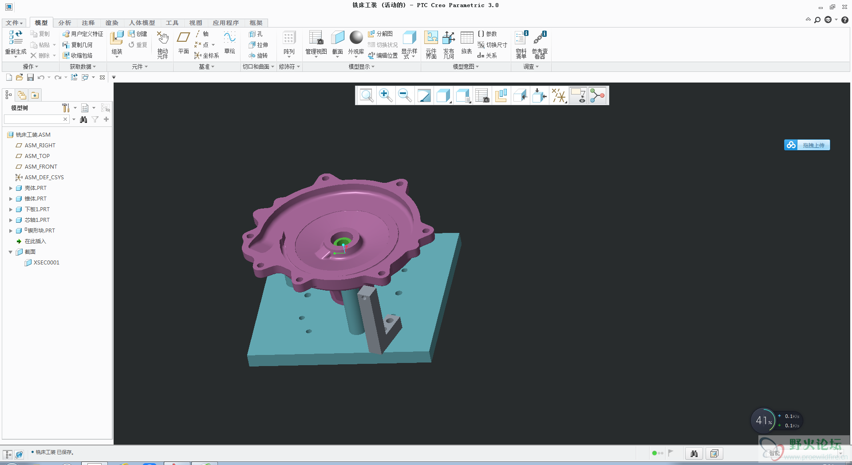Click the 参数 (Parameters) button
Viewport: 852px width, 465px height.
[x=487, y=34]
